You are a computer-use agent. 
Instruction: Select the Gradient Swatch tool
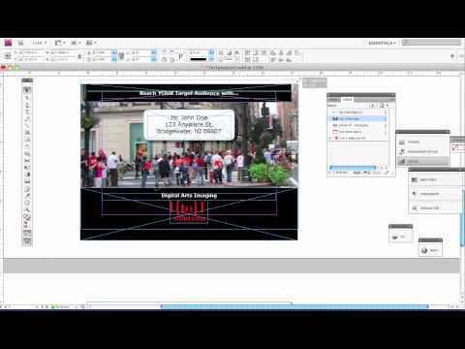(27, 174)
